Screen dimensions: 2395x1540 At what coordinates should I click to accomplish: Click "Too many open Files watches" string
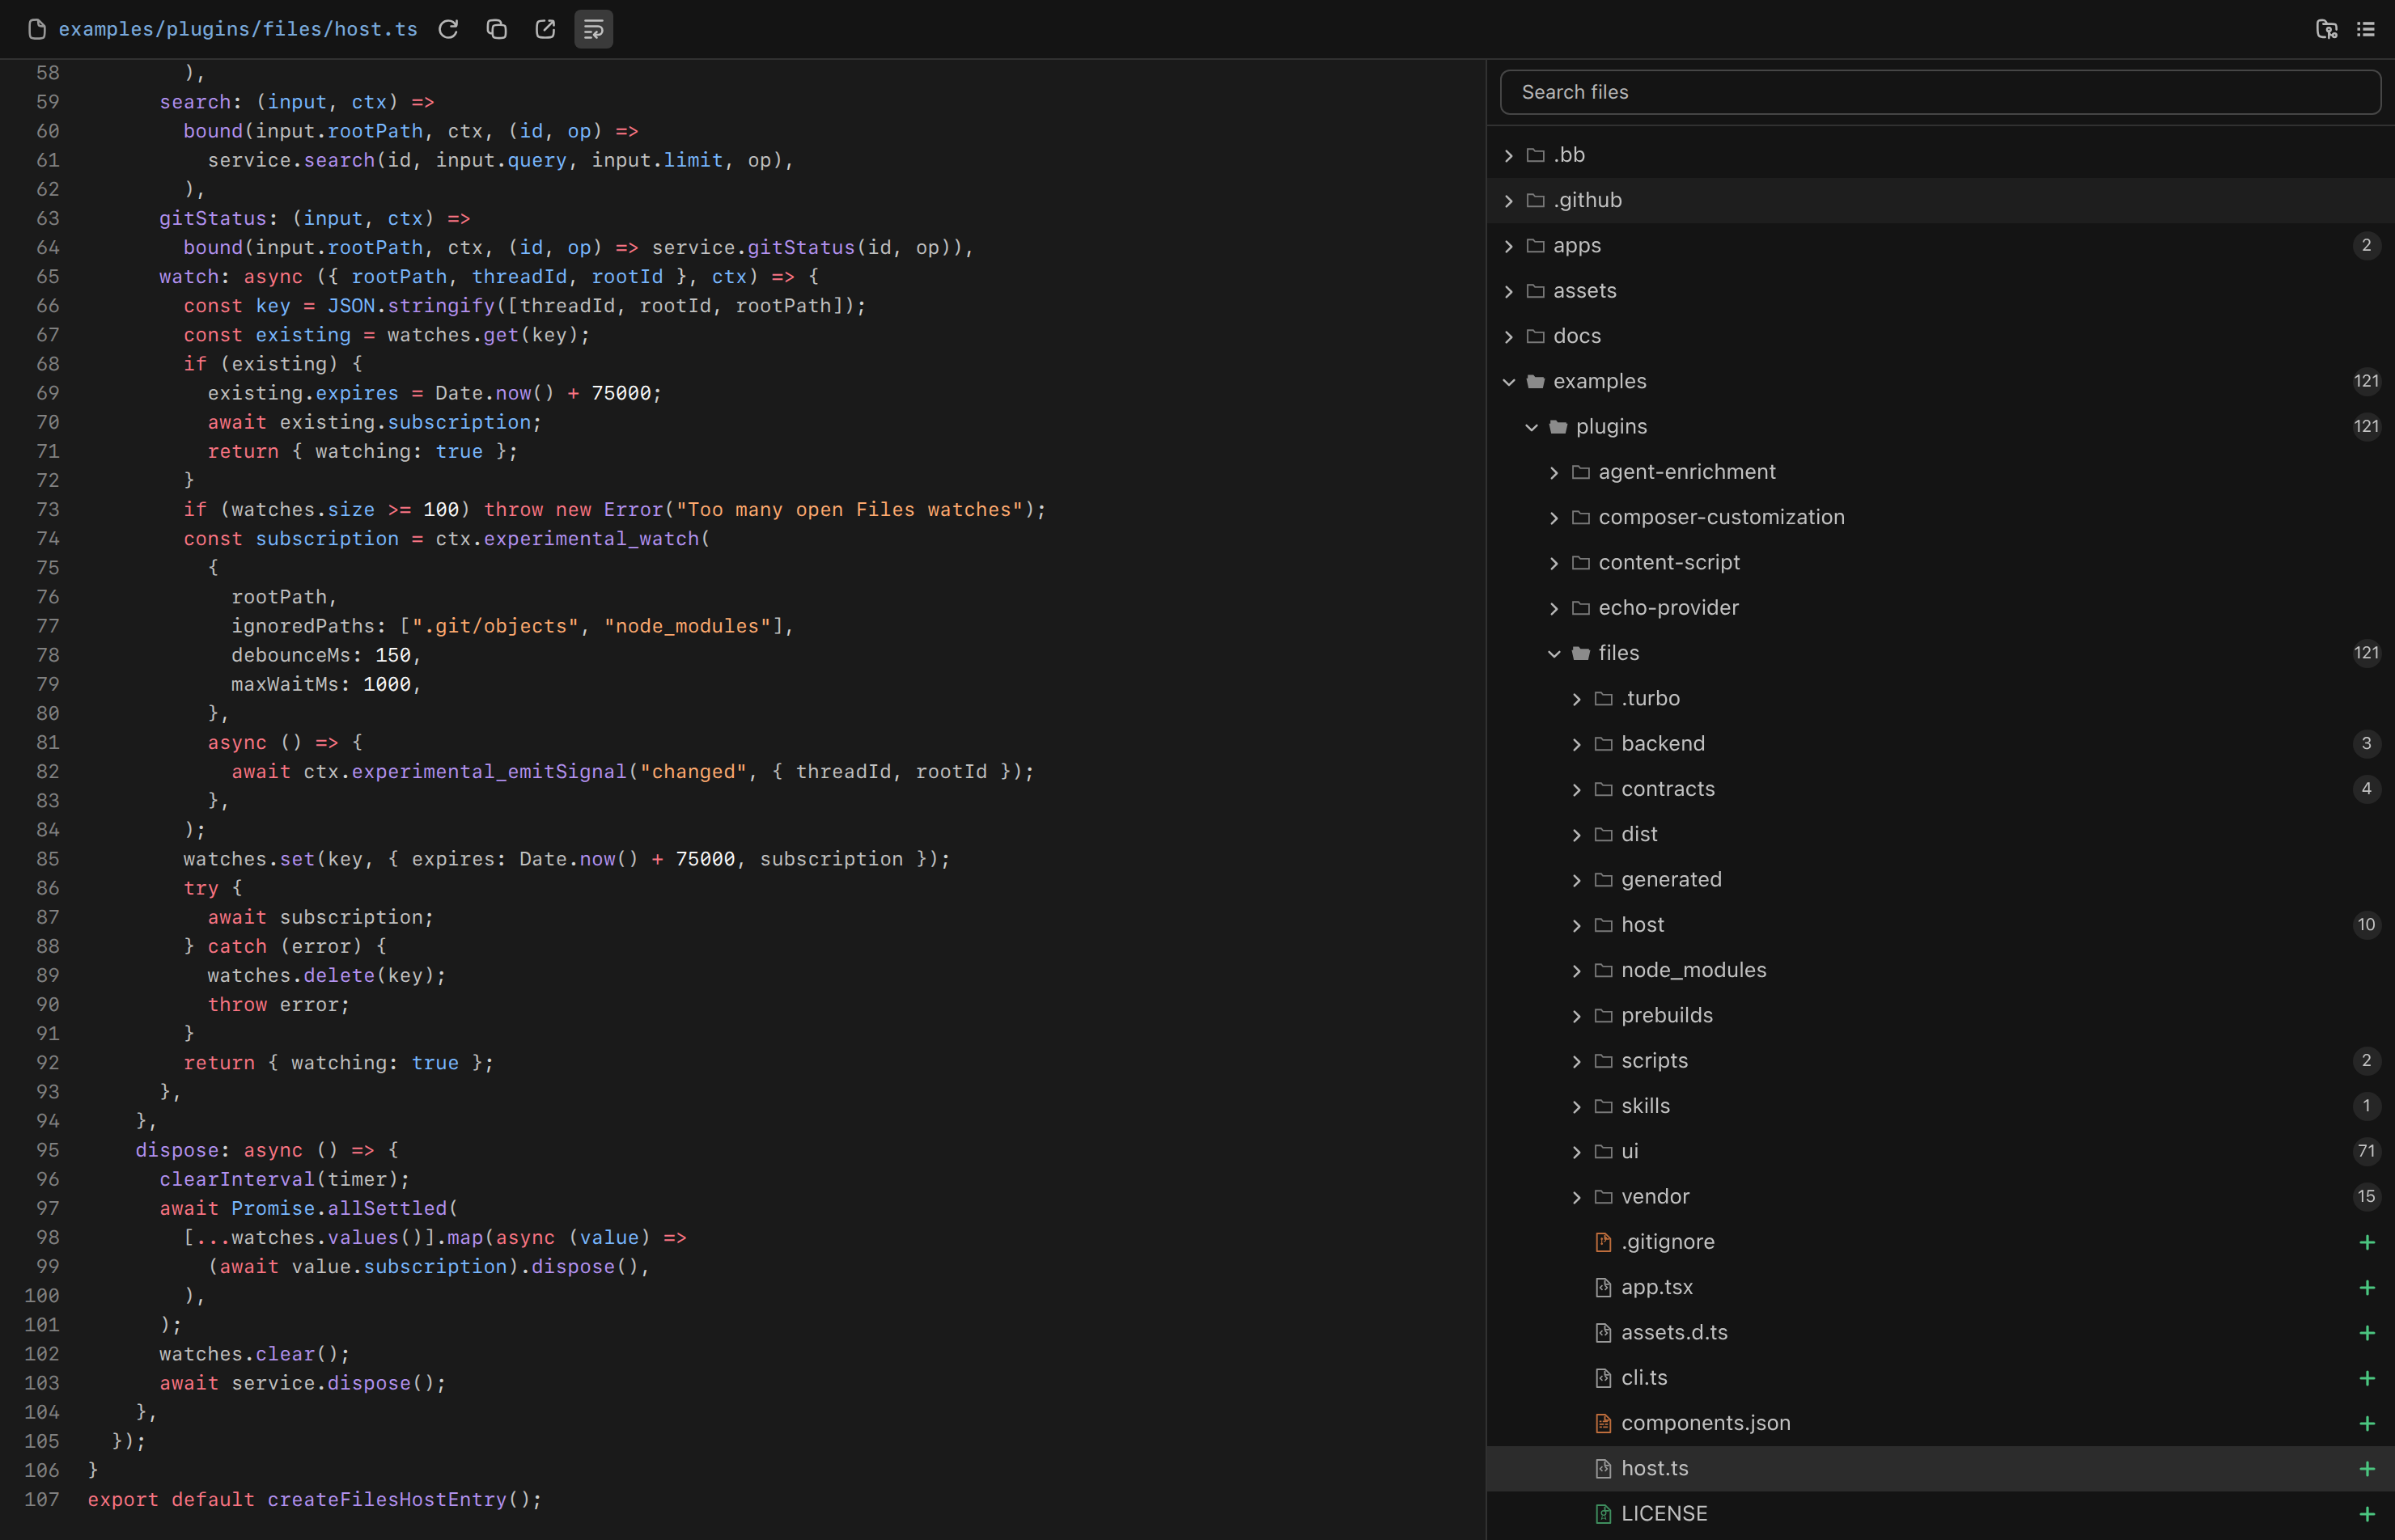pyautogui.click(x=850, y=510)
